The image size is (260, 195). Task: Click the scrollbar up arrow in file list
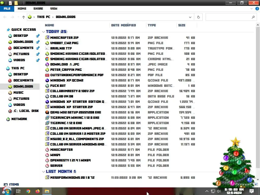258,25
